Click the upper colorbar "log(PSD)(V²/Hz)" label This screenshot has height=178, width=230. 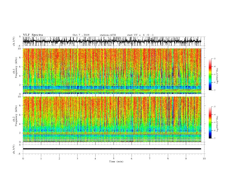pyautogui.click(x=217, y=76)
